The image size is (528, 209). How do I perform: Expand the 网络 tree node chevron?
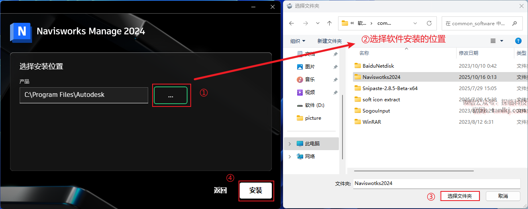point(289,156)
